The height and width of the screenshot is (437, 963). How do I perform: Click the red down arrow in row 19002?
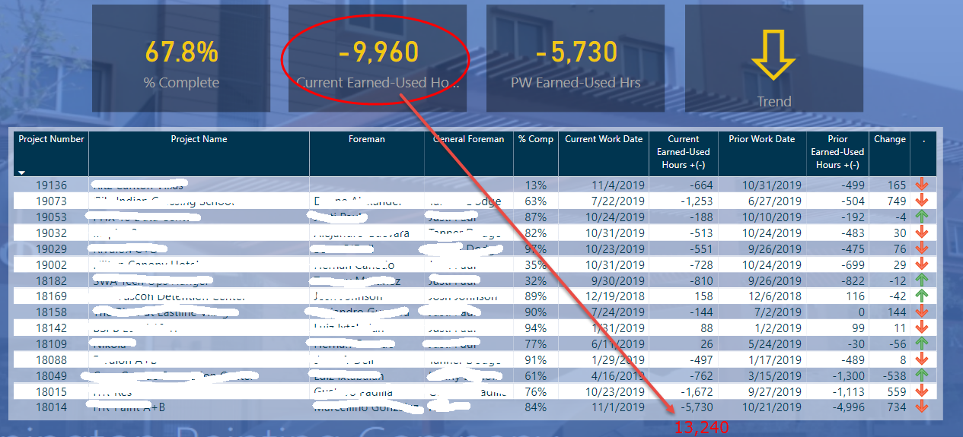point(922,264)
